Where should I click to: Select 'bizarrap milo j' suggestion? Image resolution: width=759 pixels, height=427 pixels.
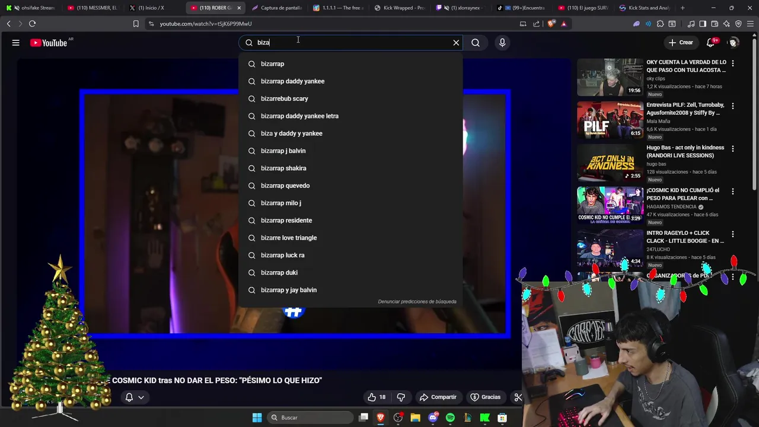click(x=350, y=203)
